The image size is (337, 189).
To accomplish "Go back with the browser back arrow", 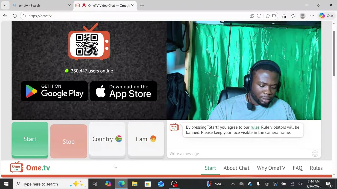I will (5, 16).
